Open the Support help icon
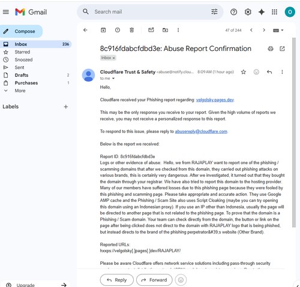 coord(233,12)
